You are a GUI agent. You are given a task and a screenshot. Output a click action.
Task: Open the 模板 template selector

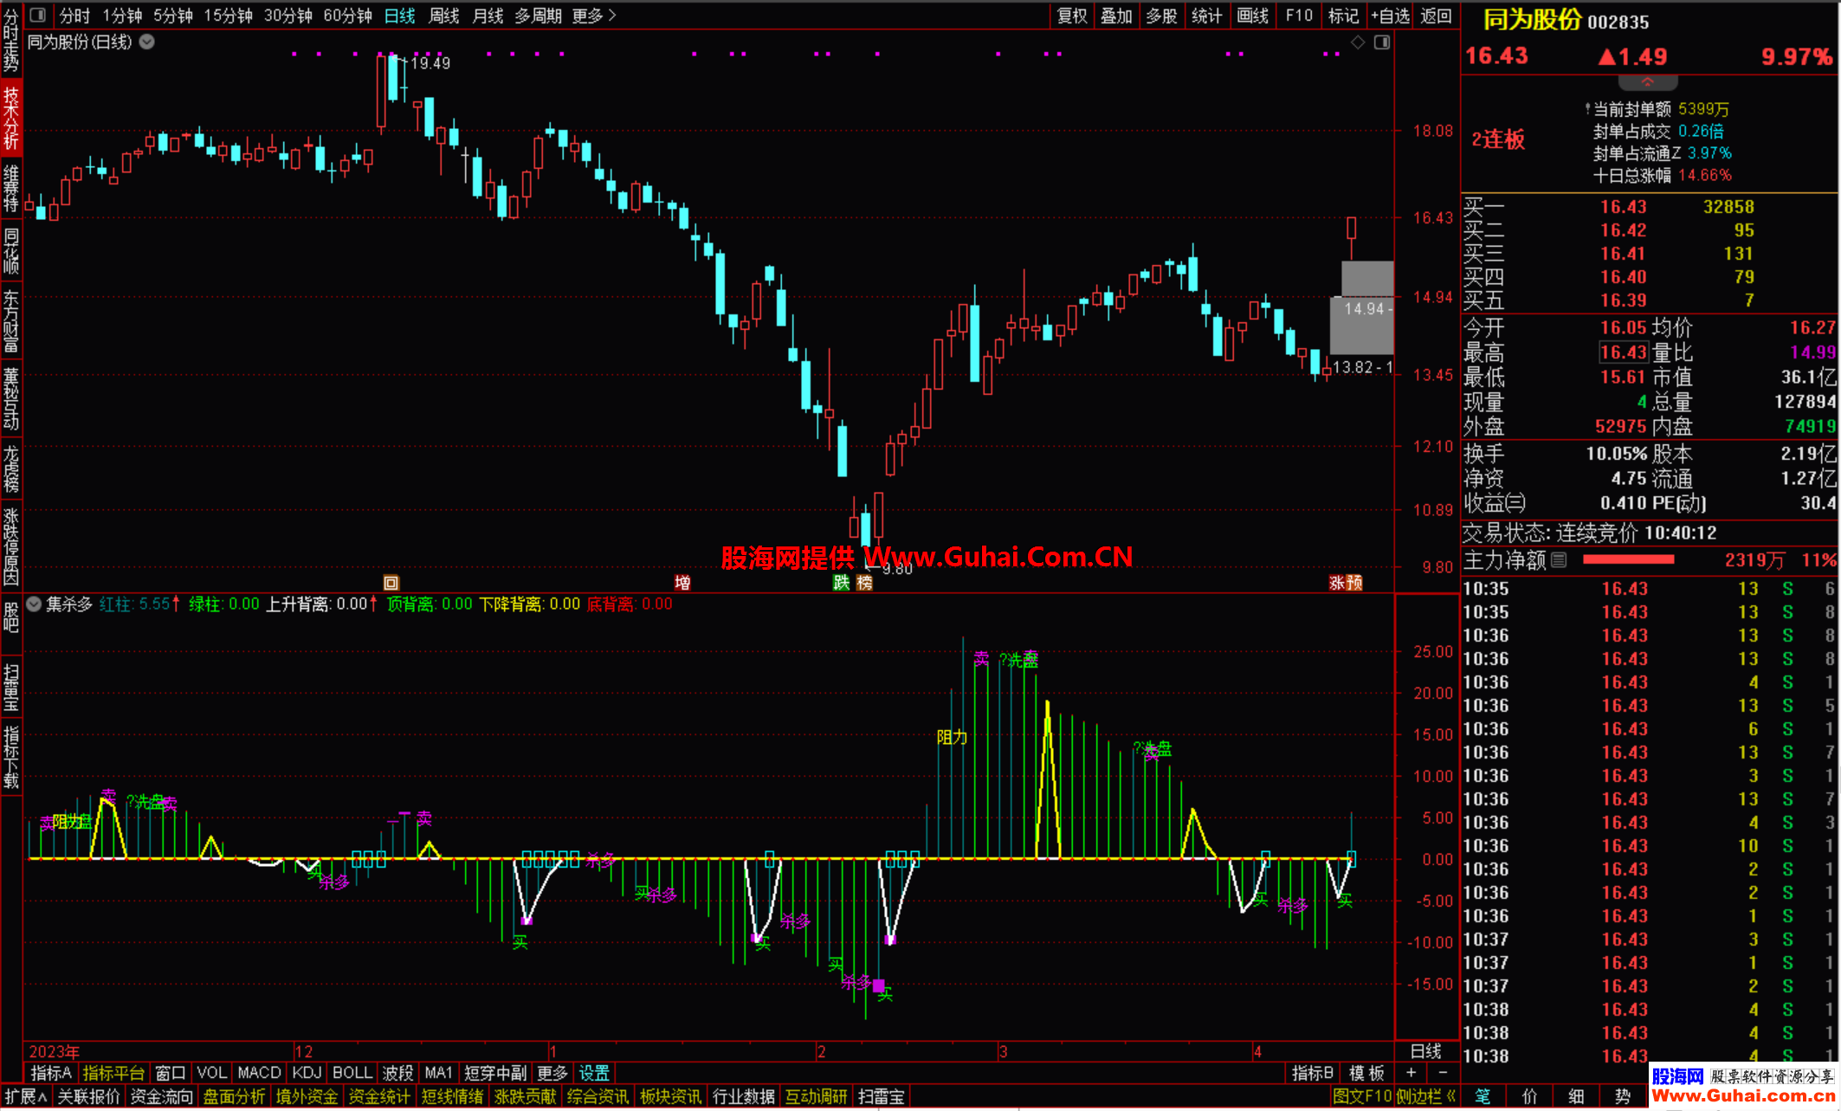coord(1366,1073)
